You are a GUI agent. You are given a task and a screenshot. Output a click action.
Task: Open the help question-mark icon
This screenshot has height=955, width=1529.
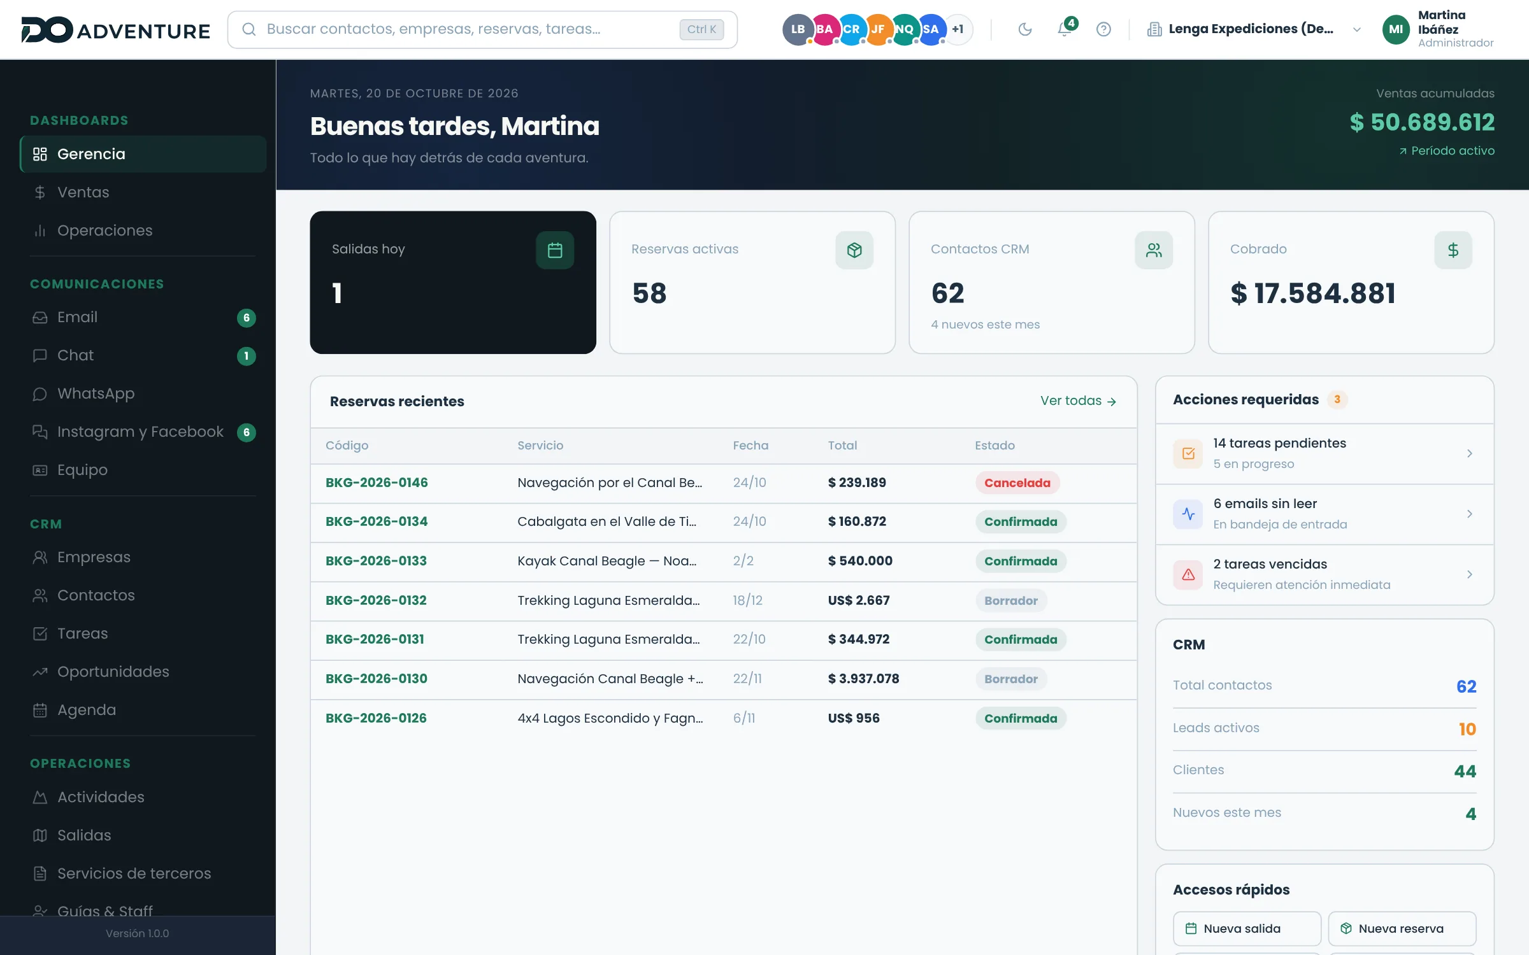pos(1103,29)
